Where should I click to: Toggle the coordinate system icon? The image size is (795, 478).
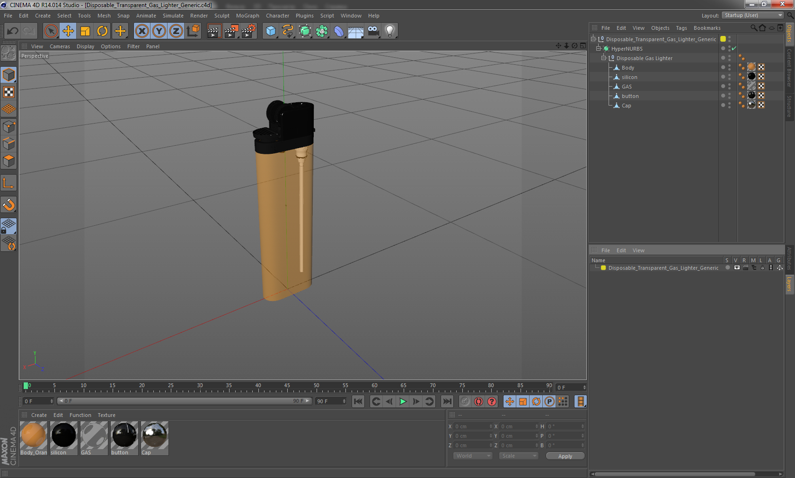193,31
